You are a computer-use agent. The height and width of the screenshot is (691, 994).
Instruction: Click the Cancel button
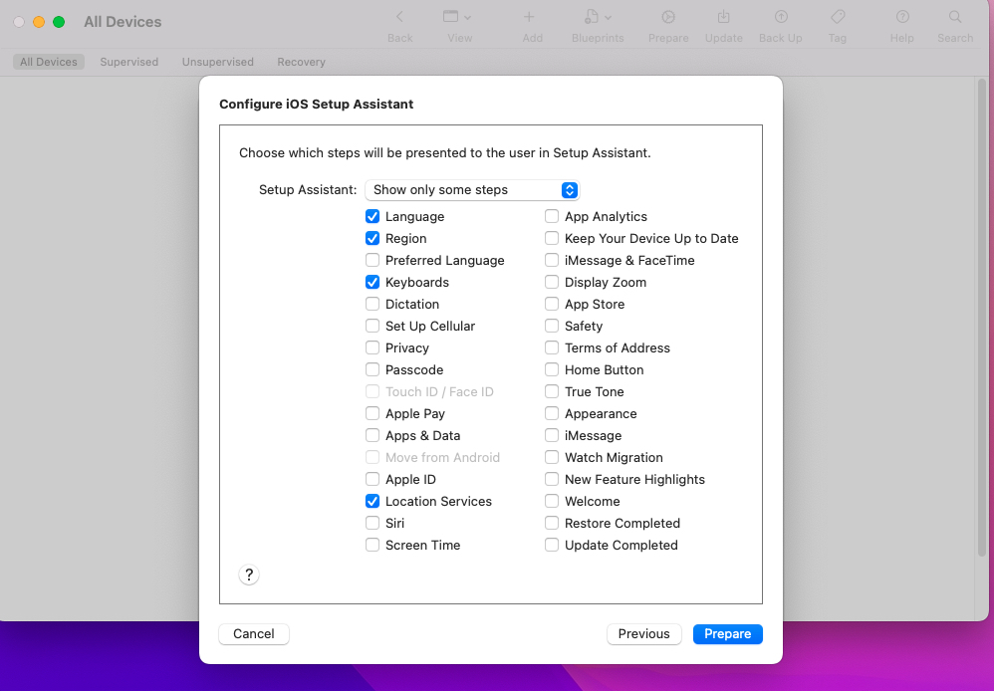tap(254, 634)
